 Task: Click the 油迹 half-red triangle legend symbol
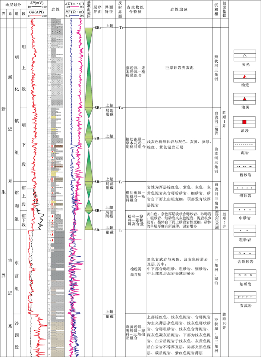click(245, 77)
